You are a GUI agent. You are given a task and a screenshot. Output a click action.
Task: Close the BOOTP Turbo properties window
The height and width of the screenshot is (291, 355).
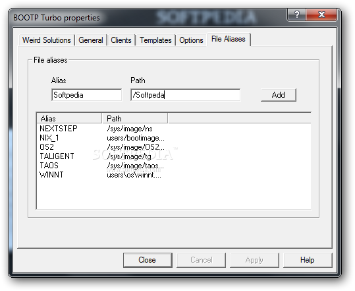(x=321, y=15)
